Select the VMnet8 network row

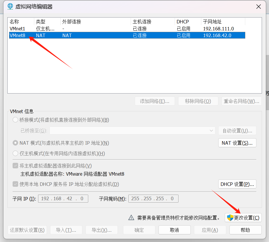[x=127, y=35]
